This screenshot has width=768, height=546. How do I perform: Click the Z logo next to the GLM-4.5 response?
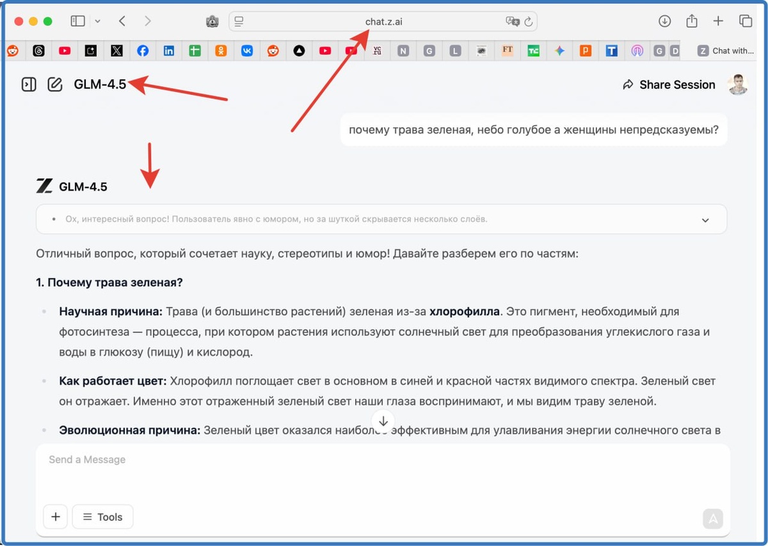pos(44,186)
